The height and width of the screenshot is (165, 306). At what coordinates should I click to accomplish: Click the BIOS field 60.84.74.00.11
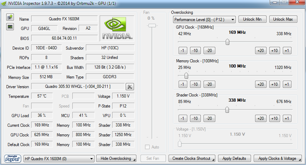64,38
